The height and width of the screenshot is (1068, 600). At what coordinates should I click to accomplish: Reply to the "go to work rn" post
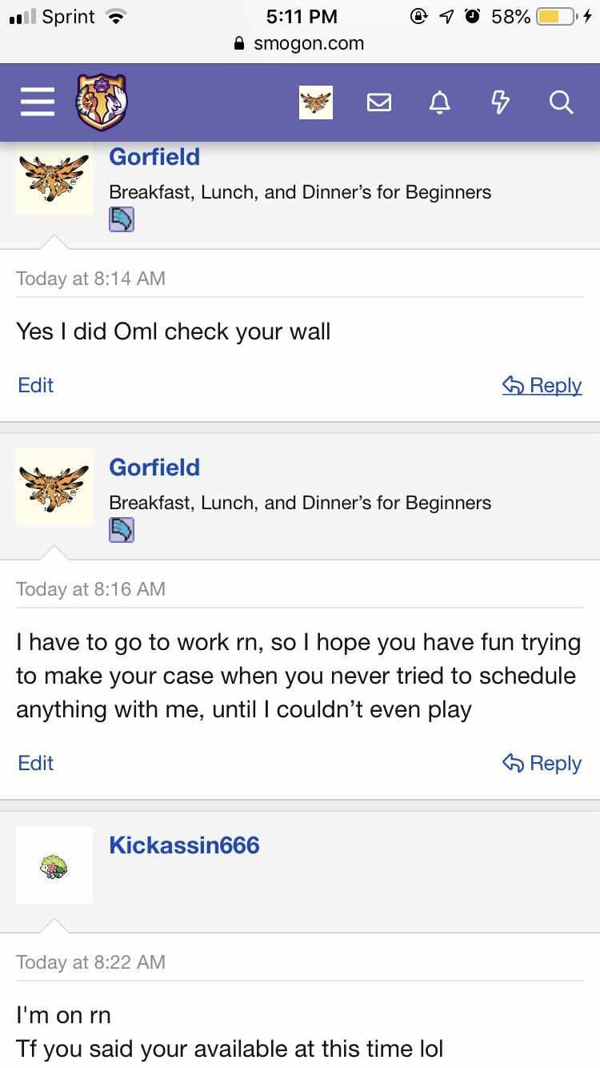(x=542, y=763)
